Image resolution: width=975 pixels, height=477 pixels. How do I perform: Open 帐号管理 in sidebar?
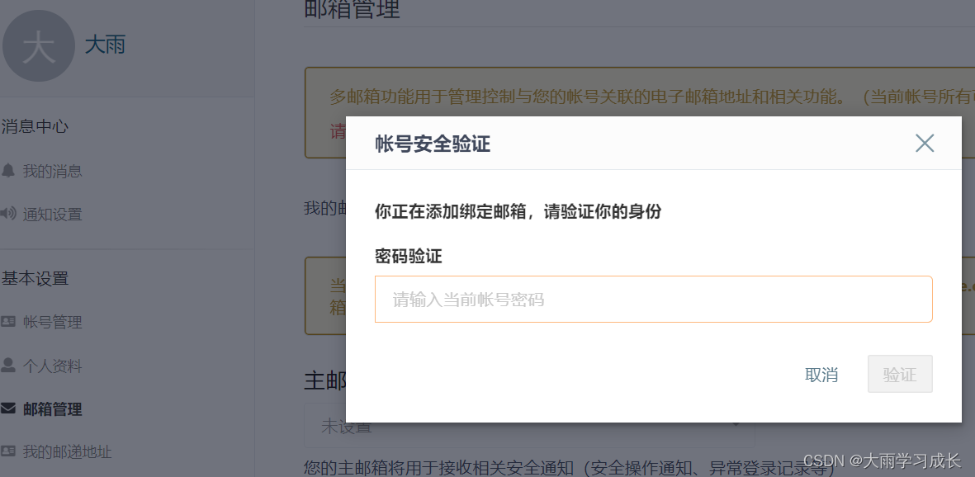pos(52,322)
